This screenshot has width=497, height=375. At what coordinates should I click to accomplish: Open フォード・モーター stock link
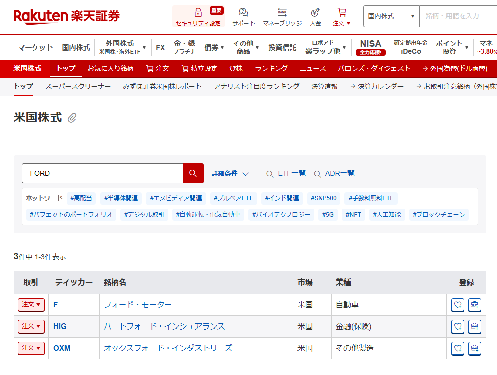137,305
